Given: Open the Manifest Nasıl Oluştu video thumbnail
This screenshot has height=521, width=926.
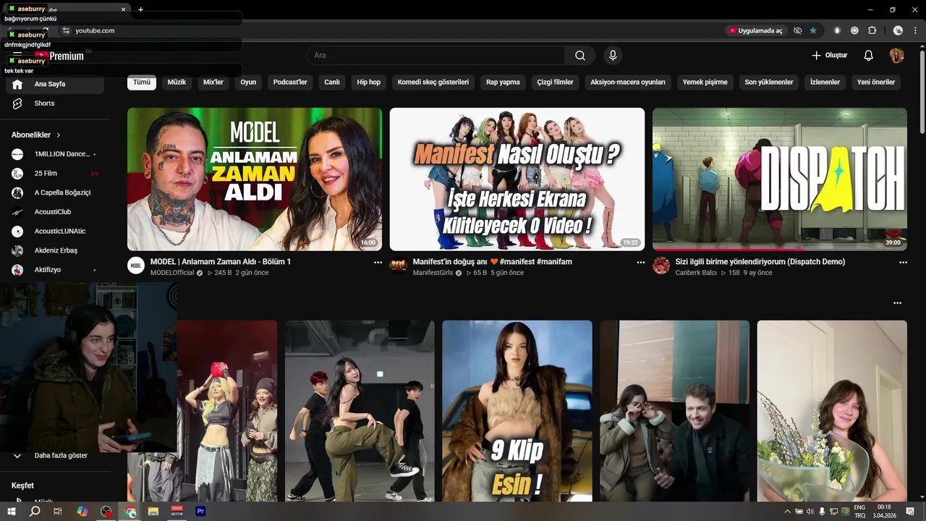Looking at the screenshot, I should tap(517, 179).
